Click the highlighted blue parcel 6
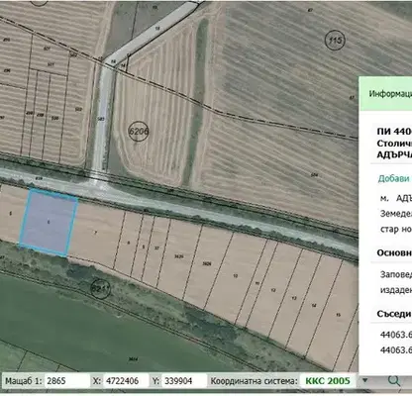Image resolution: width=412 pixels, height=396 pixels. pyautogui.click(x=49, y=223)
